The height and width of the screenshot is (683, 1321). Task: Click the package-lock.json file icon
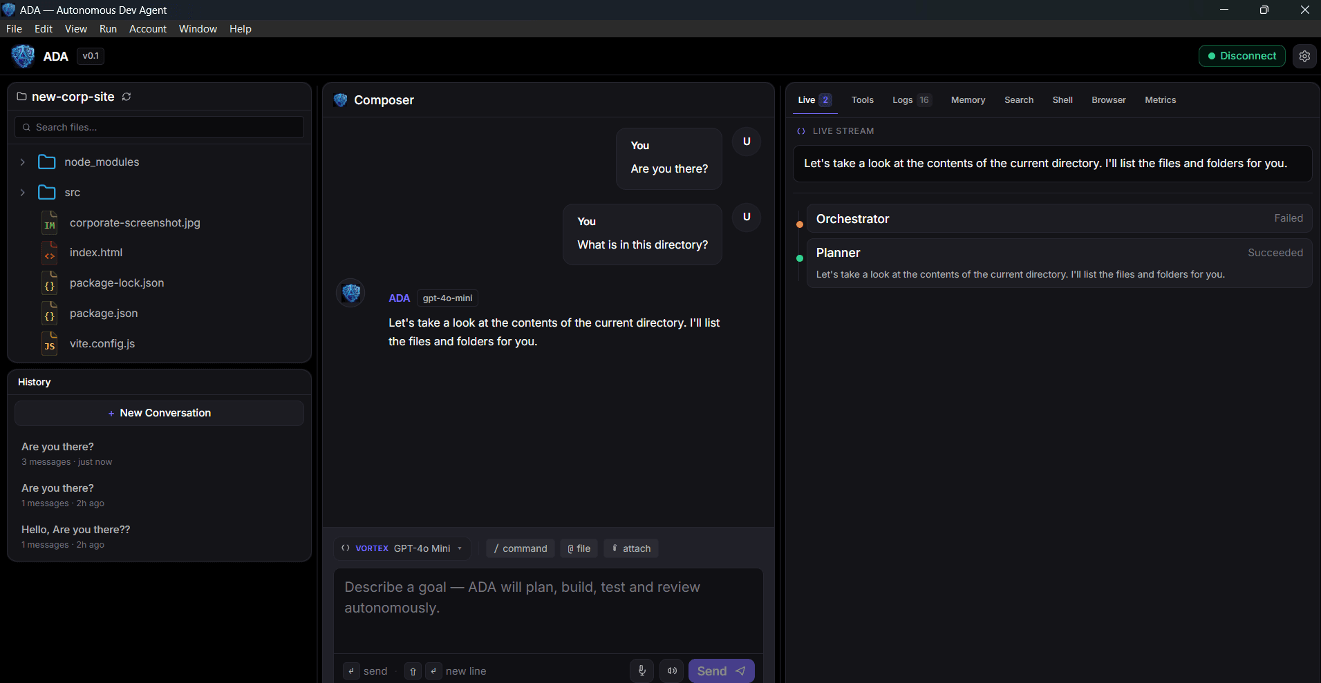(49, 283)
